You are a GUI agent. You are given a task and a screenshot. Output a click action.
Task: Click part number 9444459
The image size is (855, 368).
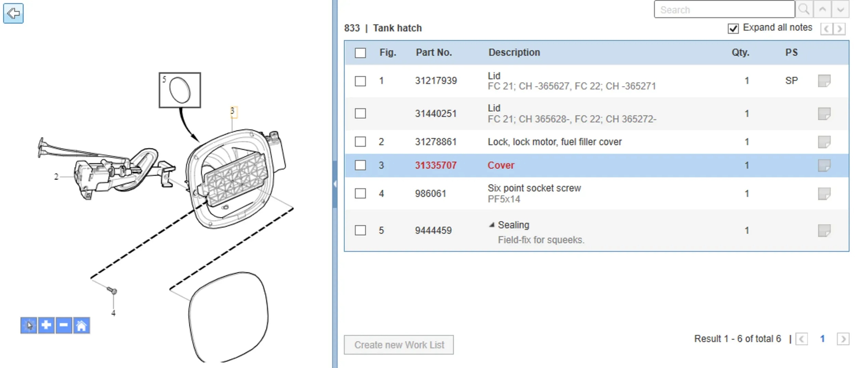point(433,231)
